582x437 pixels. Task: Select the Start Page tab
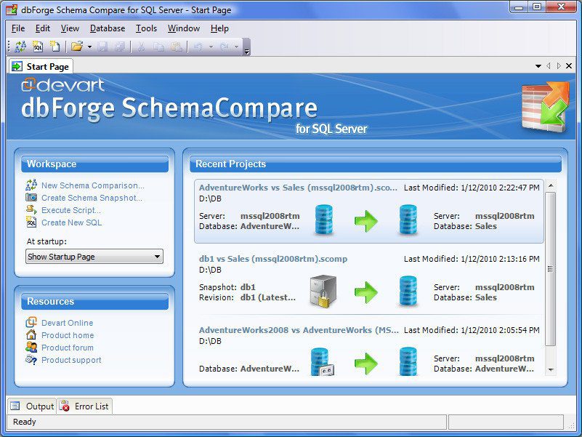[x=41, y=66]
